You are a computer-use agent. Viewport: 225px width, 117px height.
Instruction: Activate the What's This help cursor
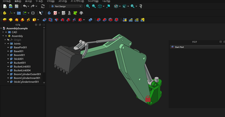pyautogui.click(x=41, y=13)
